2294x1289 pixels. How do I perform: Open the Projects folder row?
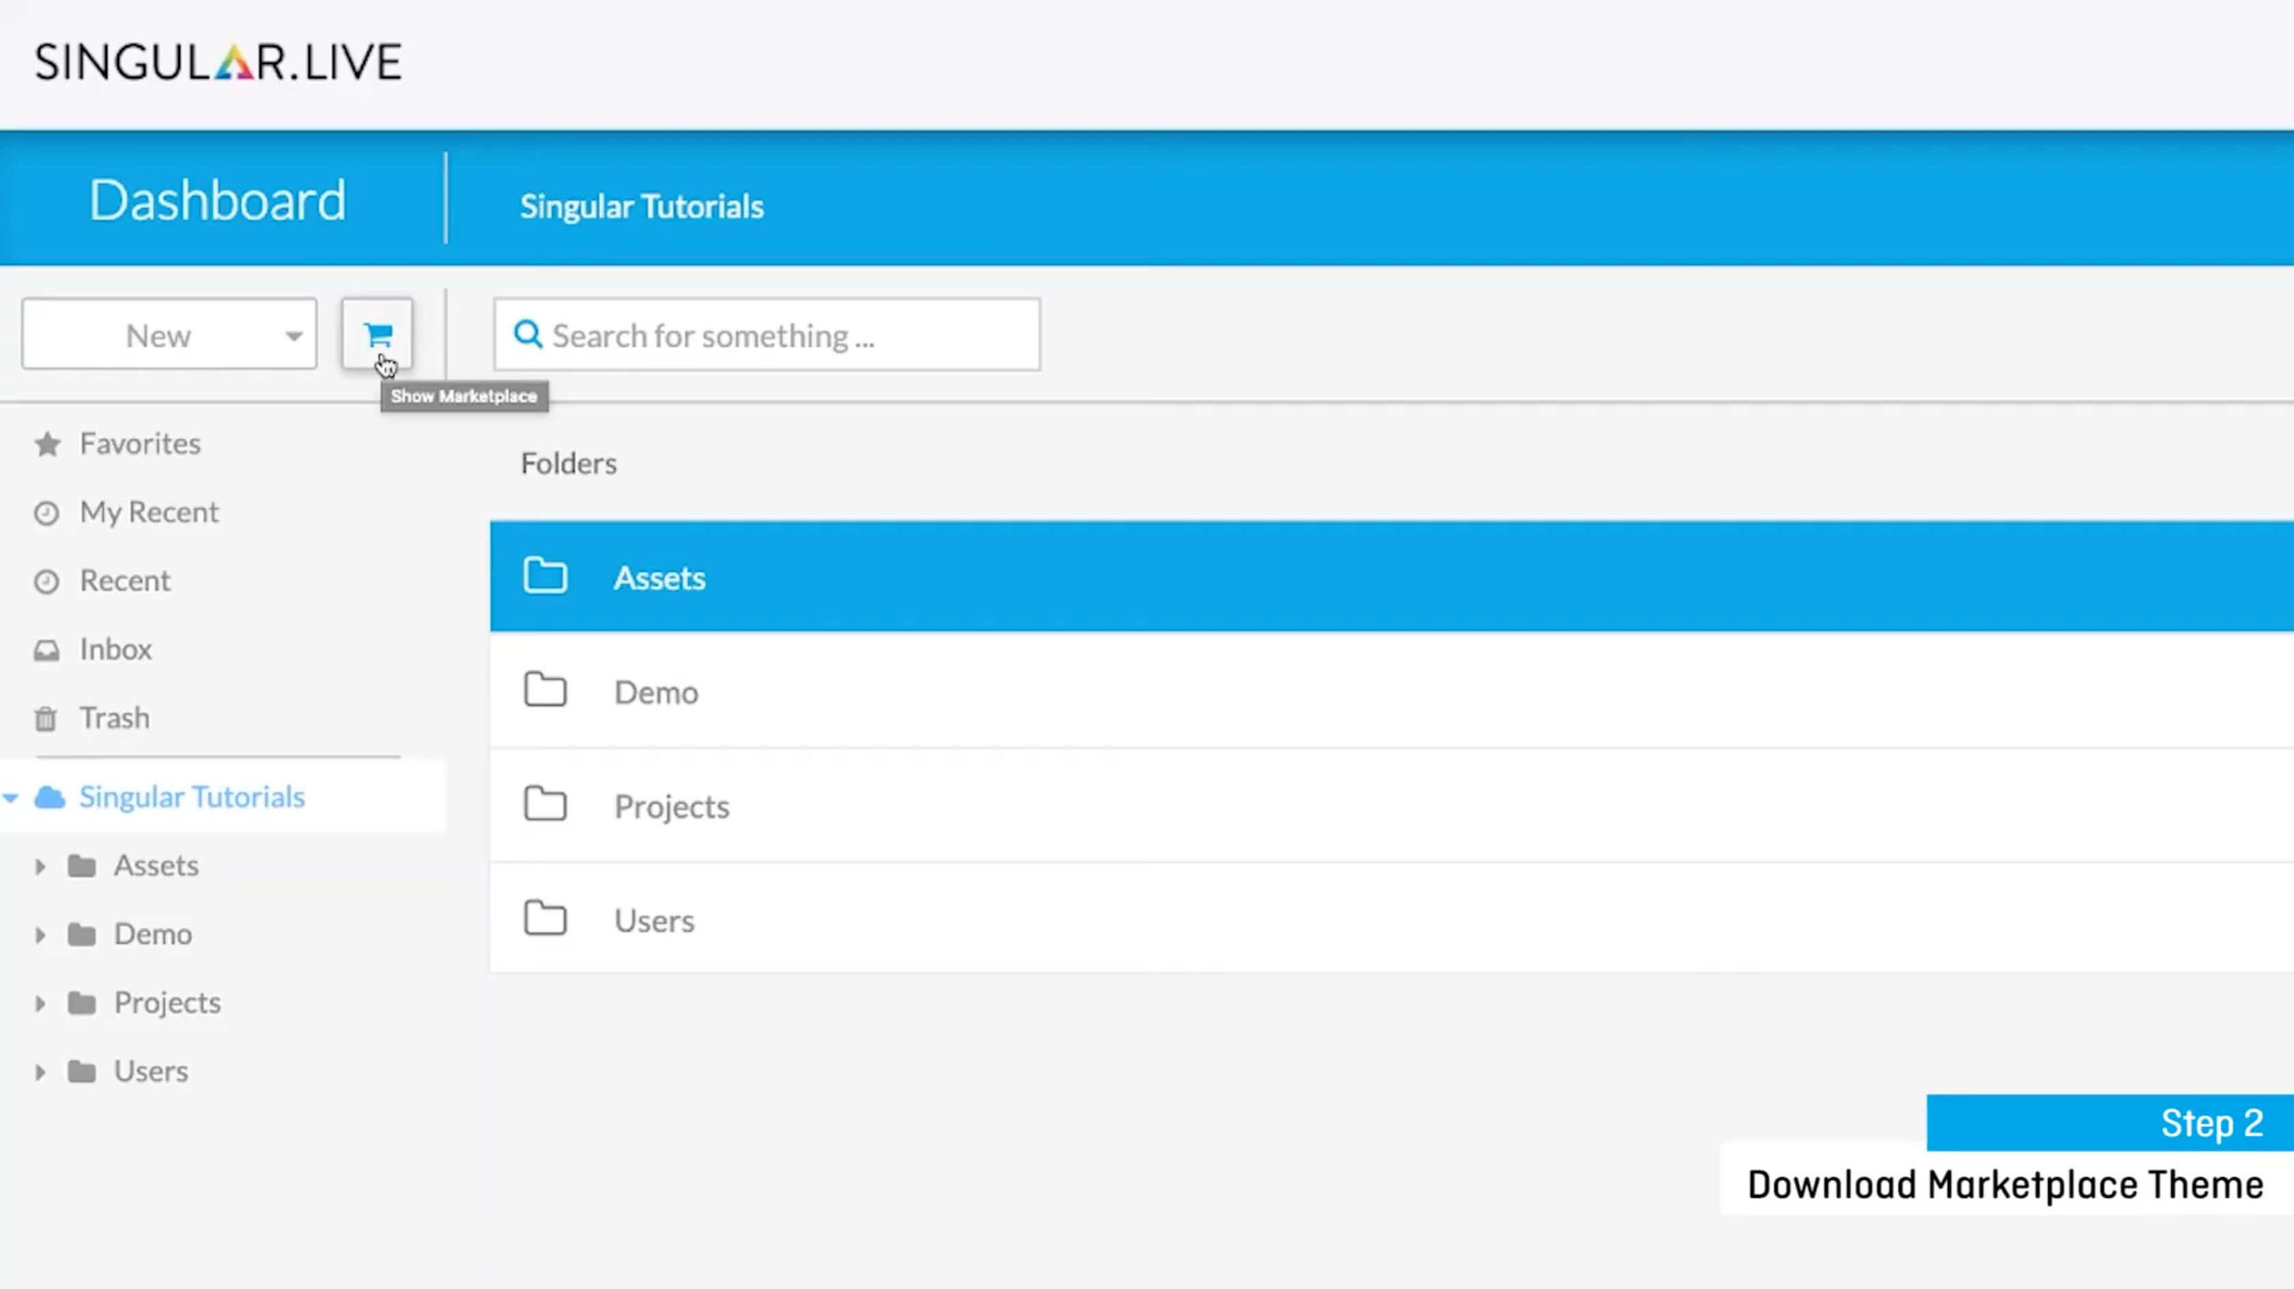[x=672, y=806]
